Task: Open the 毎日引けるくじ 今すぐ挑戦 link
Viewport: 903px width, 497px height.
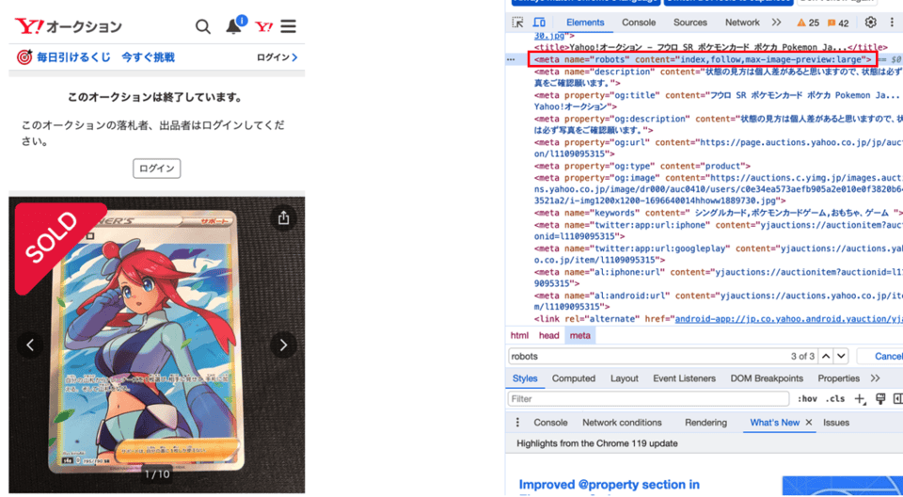Action: (x=105, y=57)
